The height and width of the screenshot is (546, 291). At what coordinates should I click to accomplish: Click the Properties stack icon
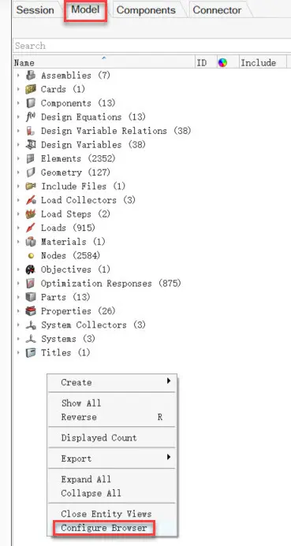31,311
